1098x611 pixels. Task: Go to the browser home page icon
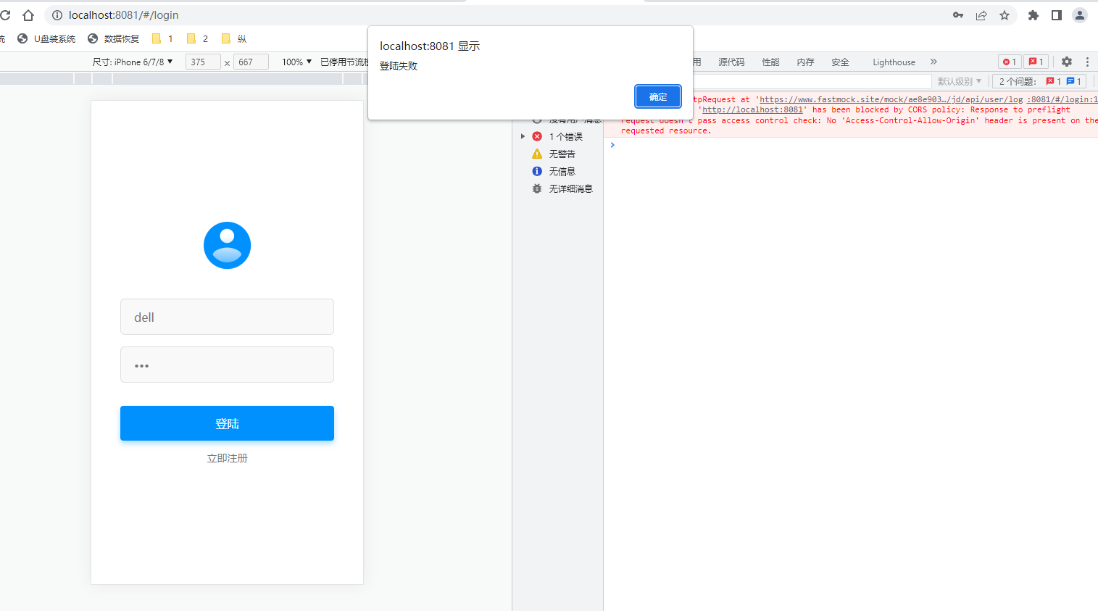pyautogui.click(x=28, y=15)
